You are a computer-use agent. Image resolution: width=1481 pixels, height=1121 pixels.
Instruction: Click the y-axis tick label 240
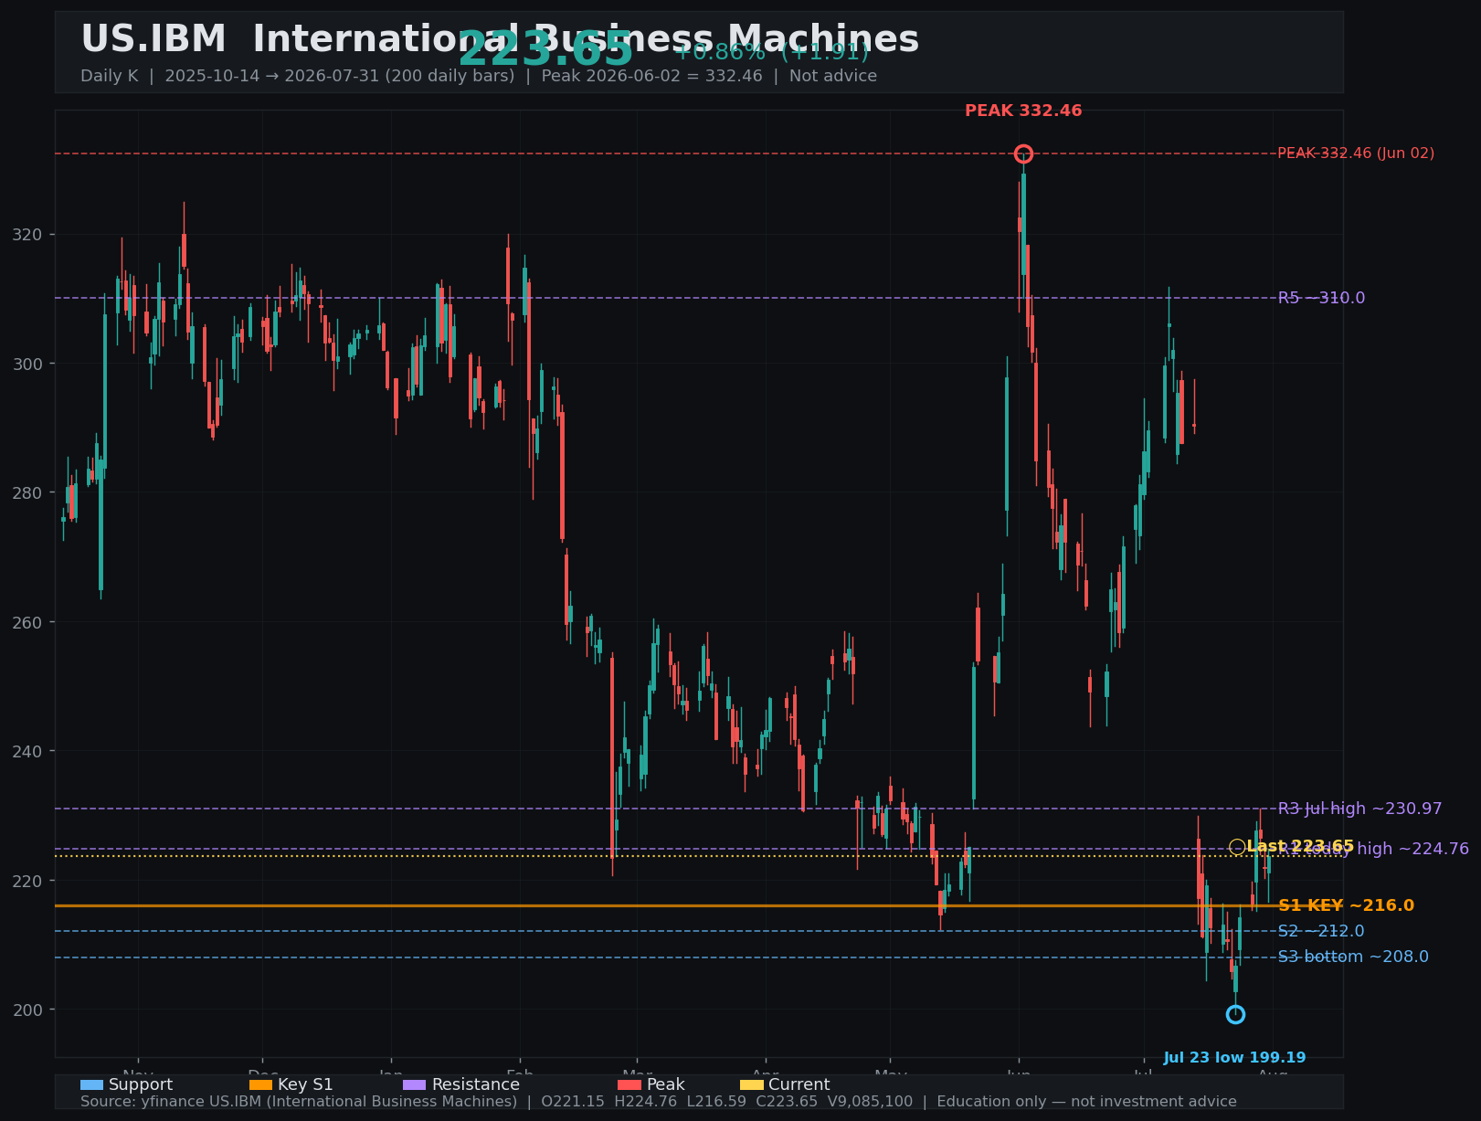coord(28,751)
